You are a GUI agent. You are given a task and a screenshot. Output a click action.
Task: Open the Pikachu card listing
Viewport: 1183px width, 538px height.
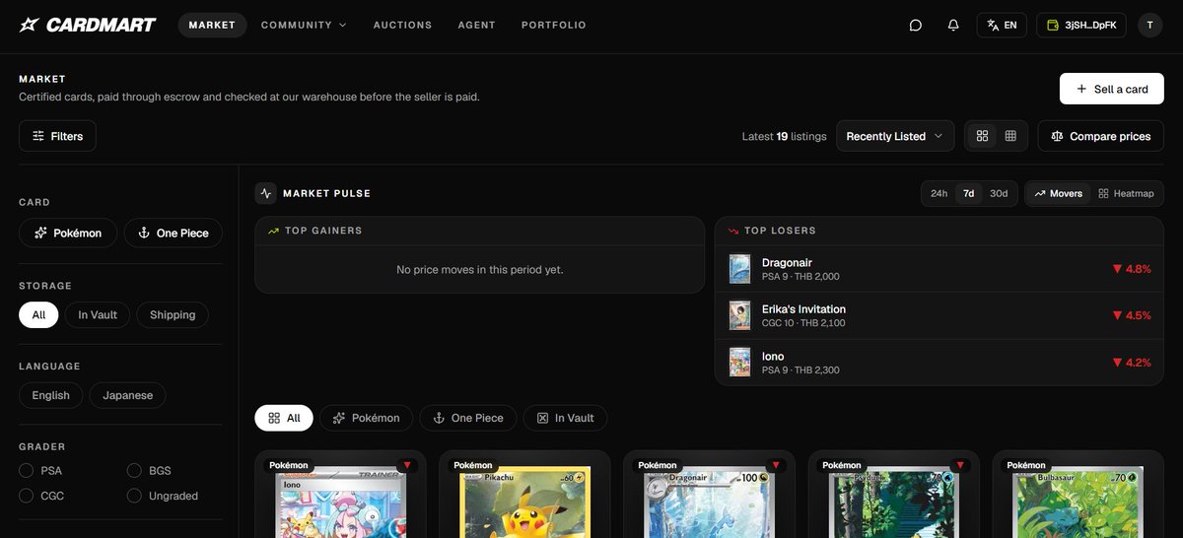(x=524, y=495)
